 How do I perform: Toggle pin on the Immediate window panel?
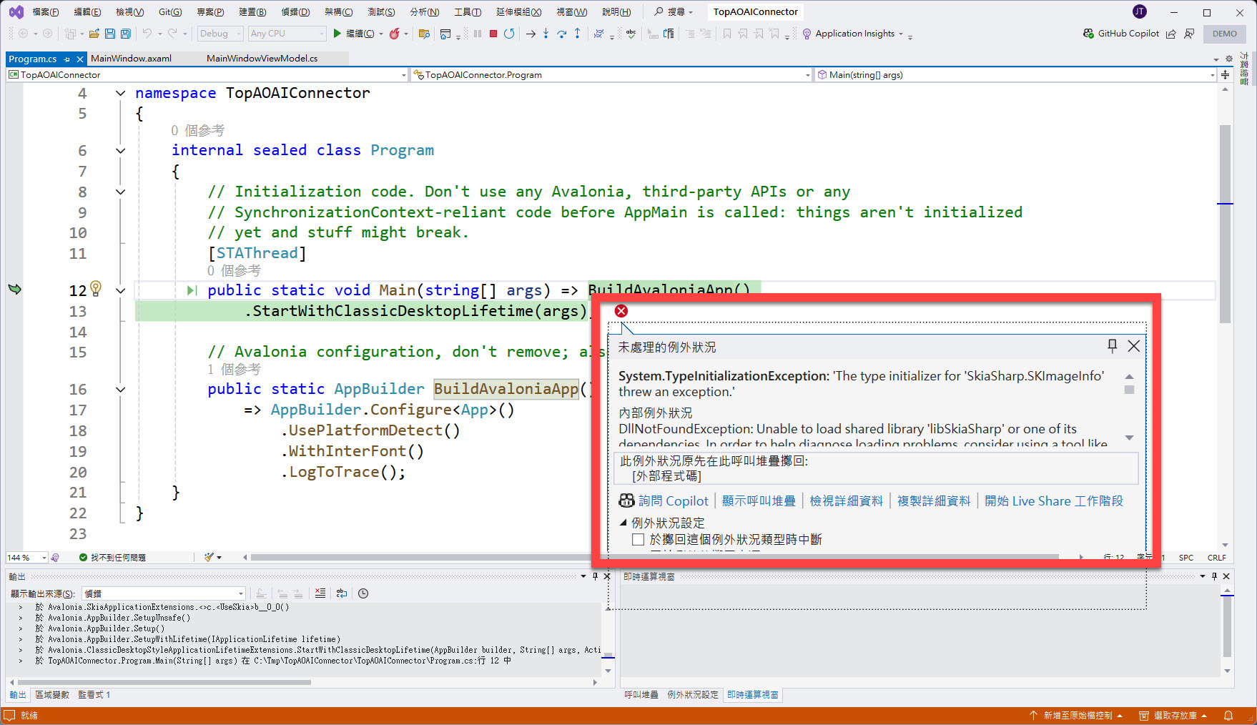(1214, 576)
